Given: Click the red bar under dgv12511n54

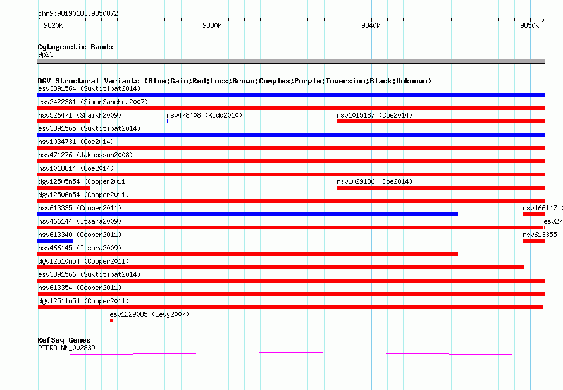Looking at the screenshot, I should (290, 307).
